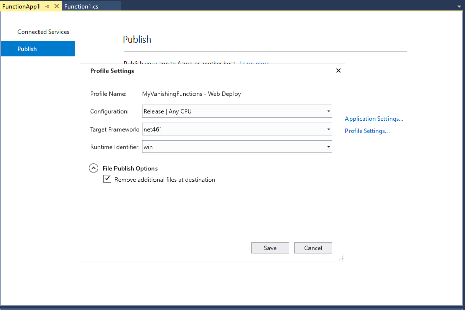Click the Publish page heading

click(x=137, y=40)
